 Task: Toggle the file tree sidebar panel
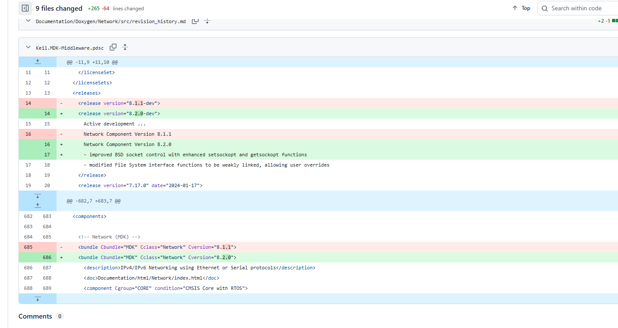coord(25,8)
